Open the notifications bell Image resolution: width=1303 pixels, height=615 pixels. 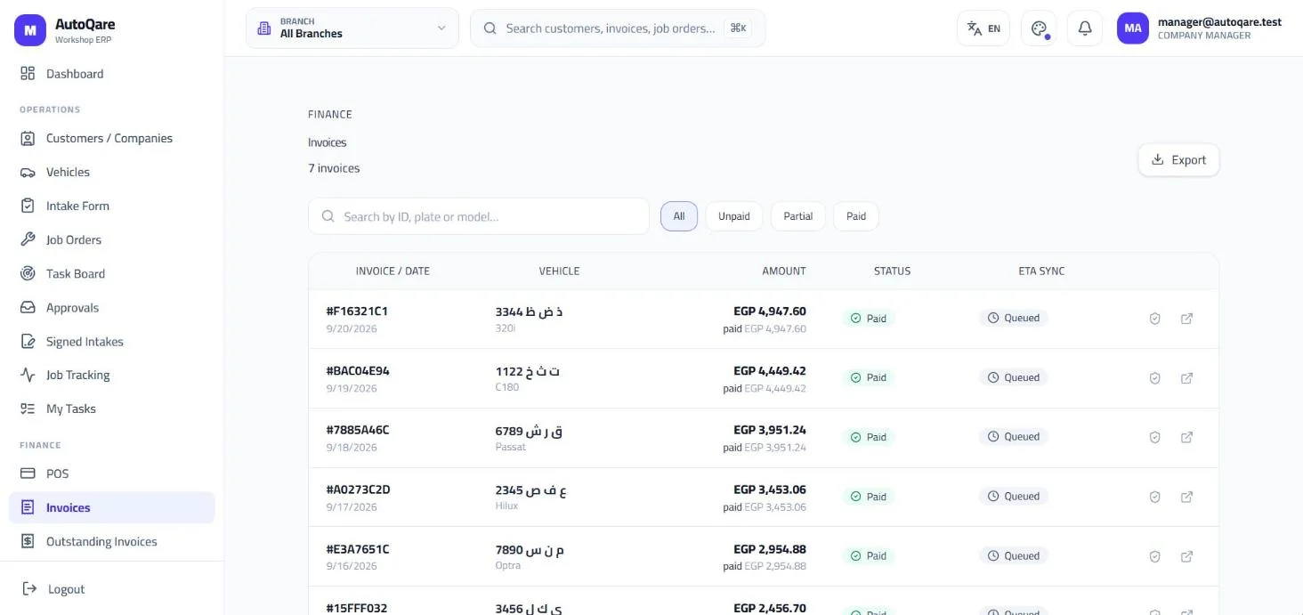coord(1085,28)
